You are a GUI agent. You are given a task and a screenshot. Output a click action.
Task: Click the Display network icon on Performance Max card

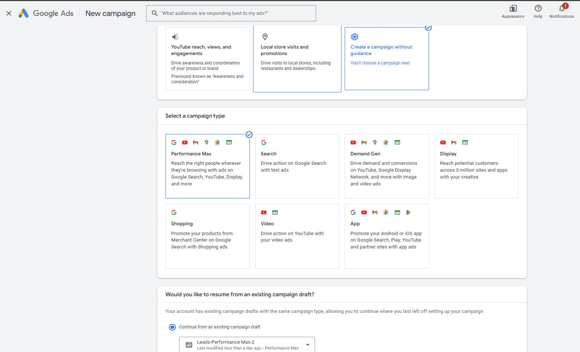pos(229,142)
